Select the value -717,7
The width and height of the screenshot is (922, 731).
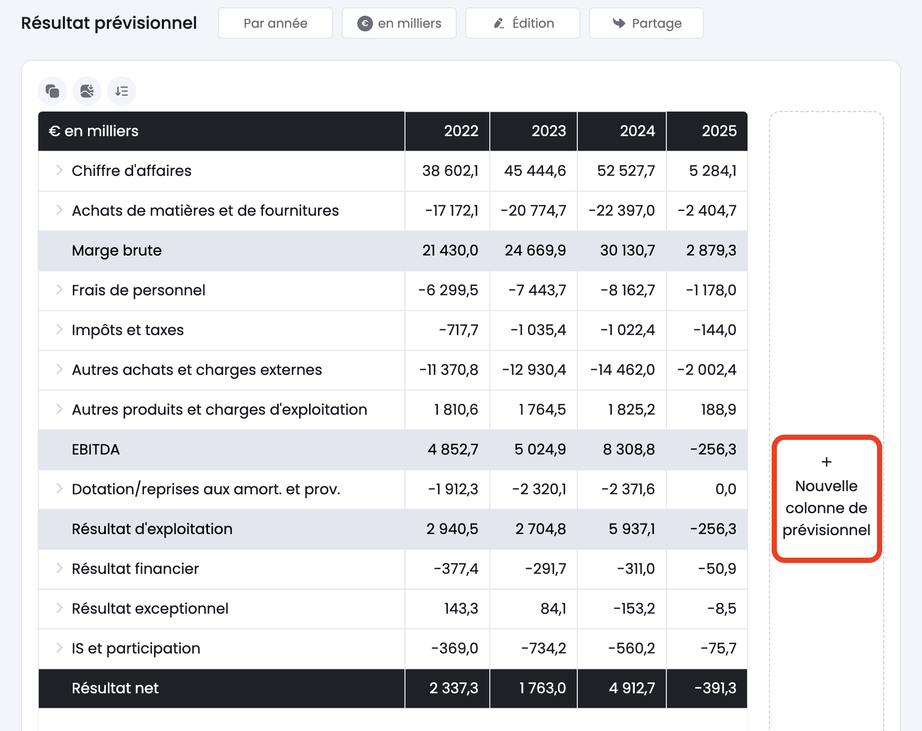(x=459, y=330)
